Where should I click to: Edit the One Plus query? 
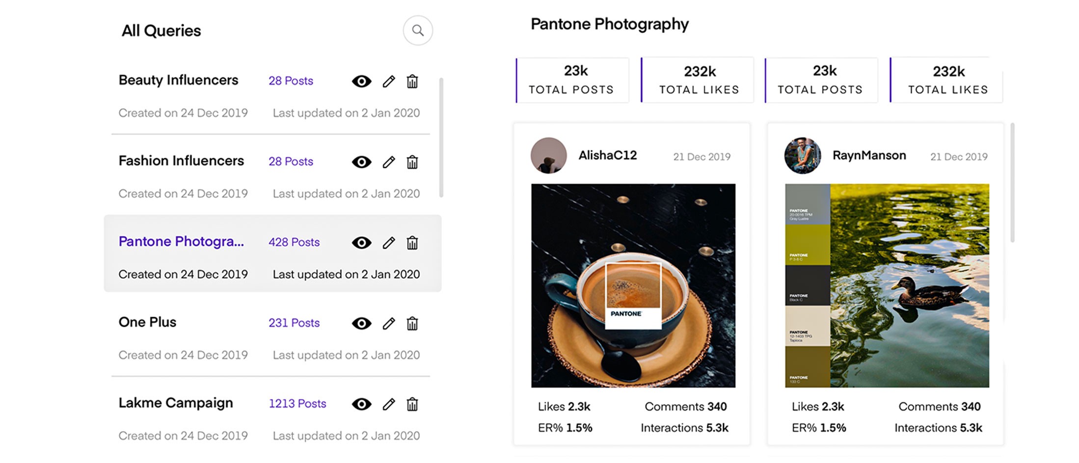[x=389, y=324]
